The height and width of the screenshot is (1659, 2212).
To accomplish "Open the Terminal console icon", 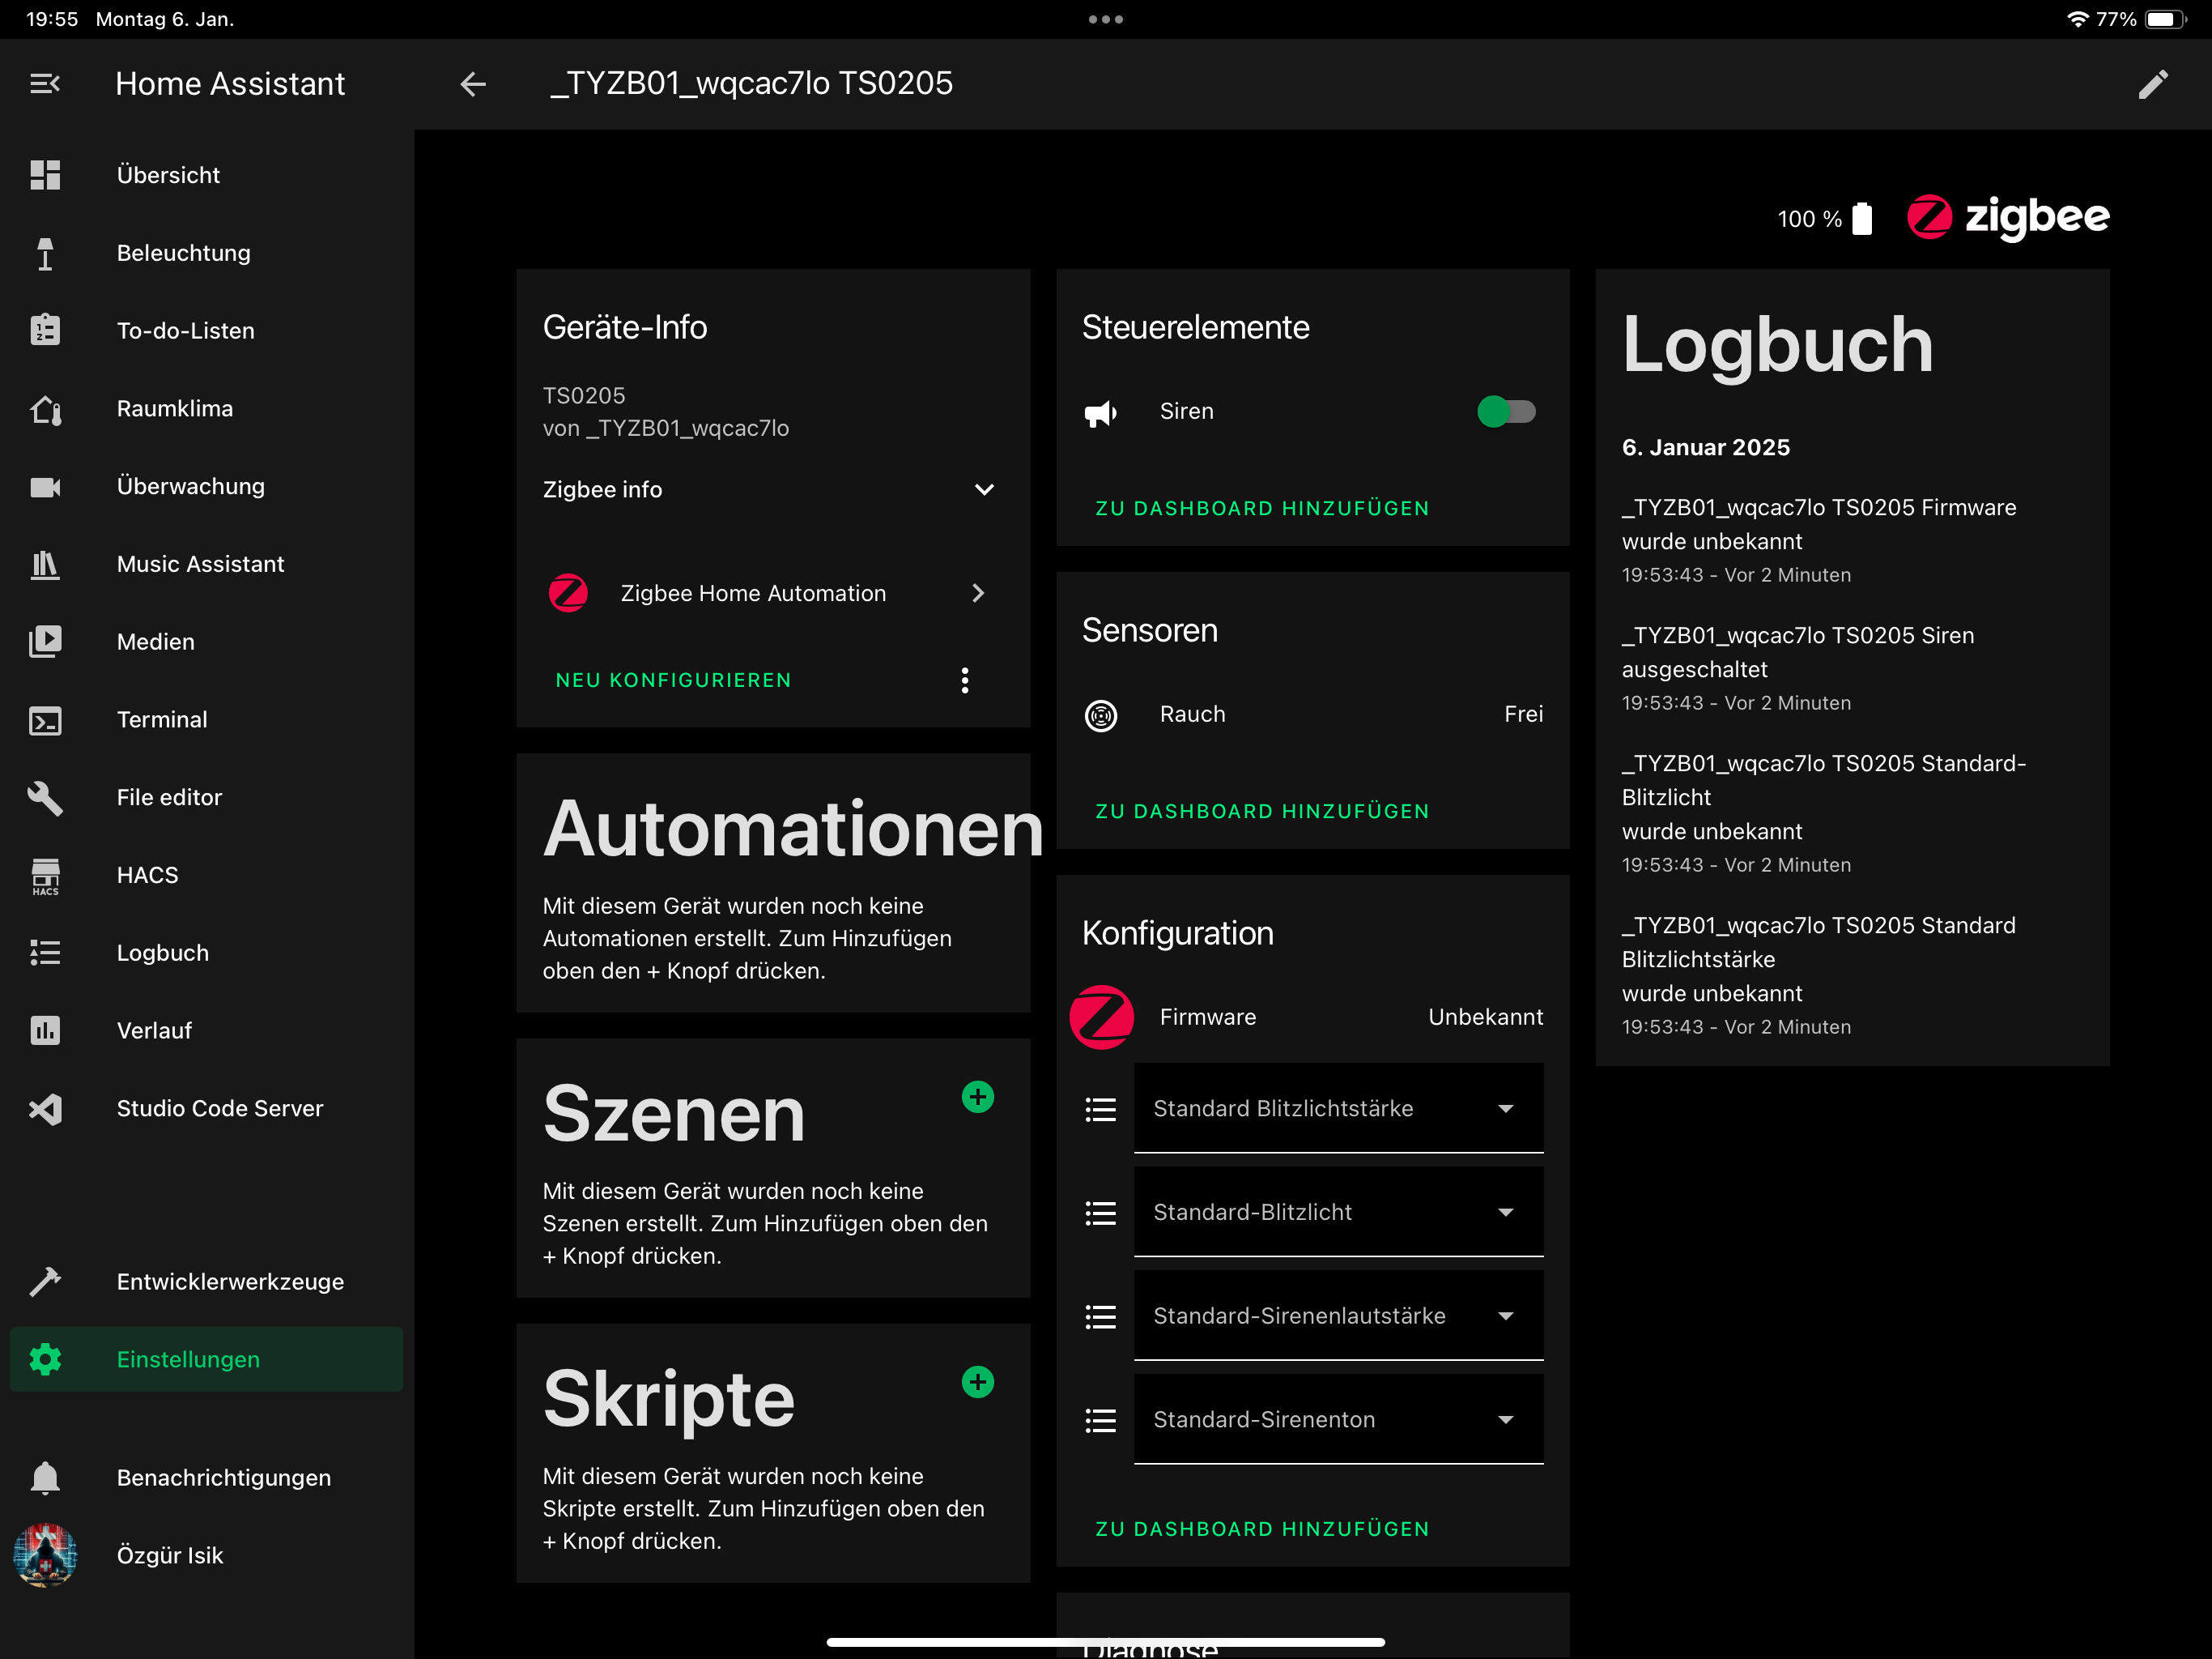I will click(45, 719).
